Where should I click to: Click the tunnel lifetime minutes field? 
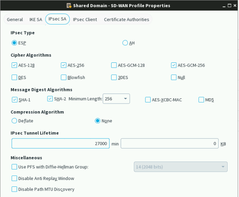tap(61, 144)
